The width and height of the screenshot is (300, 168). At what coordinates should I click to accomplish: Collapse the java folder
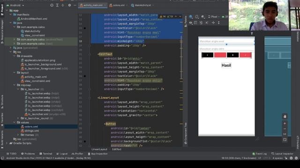pos(11,23)
